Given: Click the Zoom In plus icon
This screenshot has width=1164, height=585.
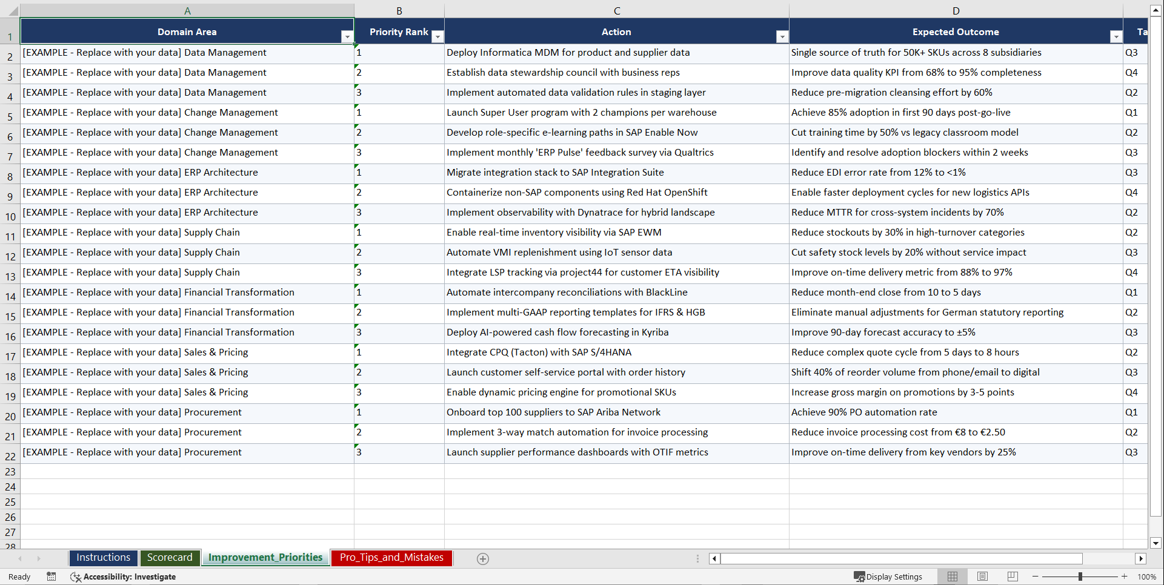Looking at the screenshot, I should (1125, 577).
